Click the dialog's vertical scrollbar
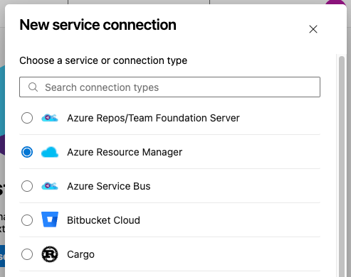 pyautogui.click(x=342, y=165)
